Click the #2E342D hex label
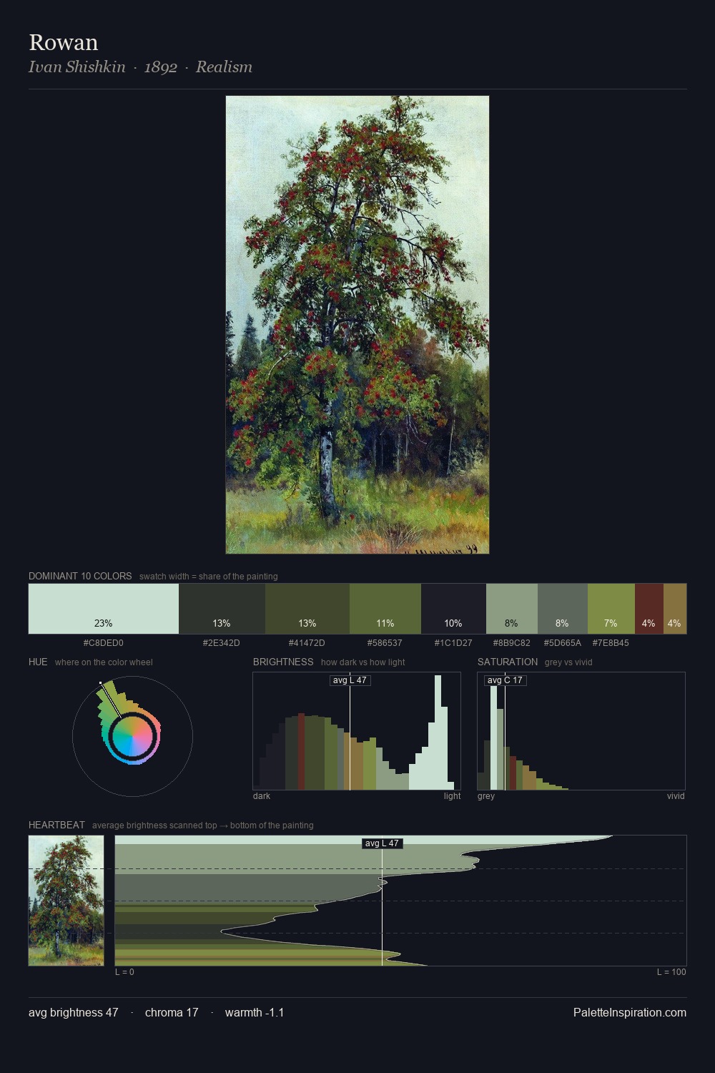Viewport: 715px width, 1073px height. [222, 643]
